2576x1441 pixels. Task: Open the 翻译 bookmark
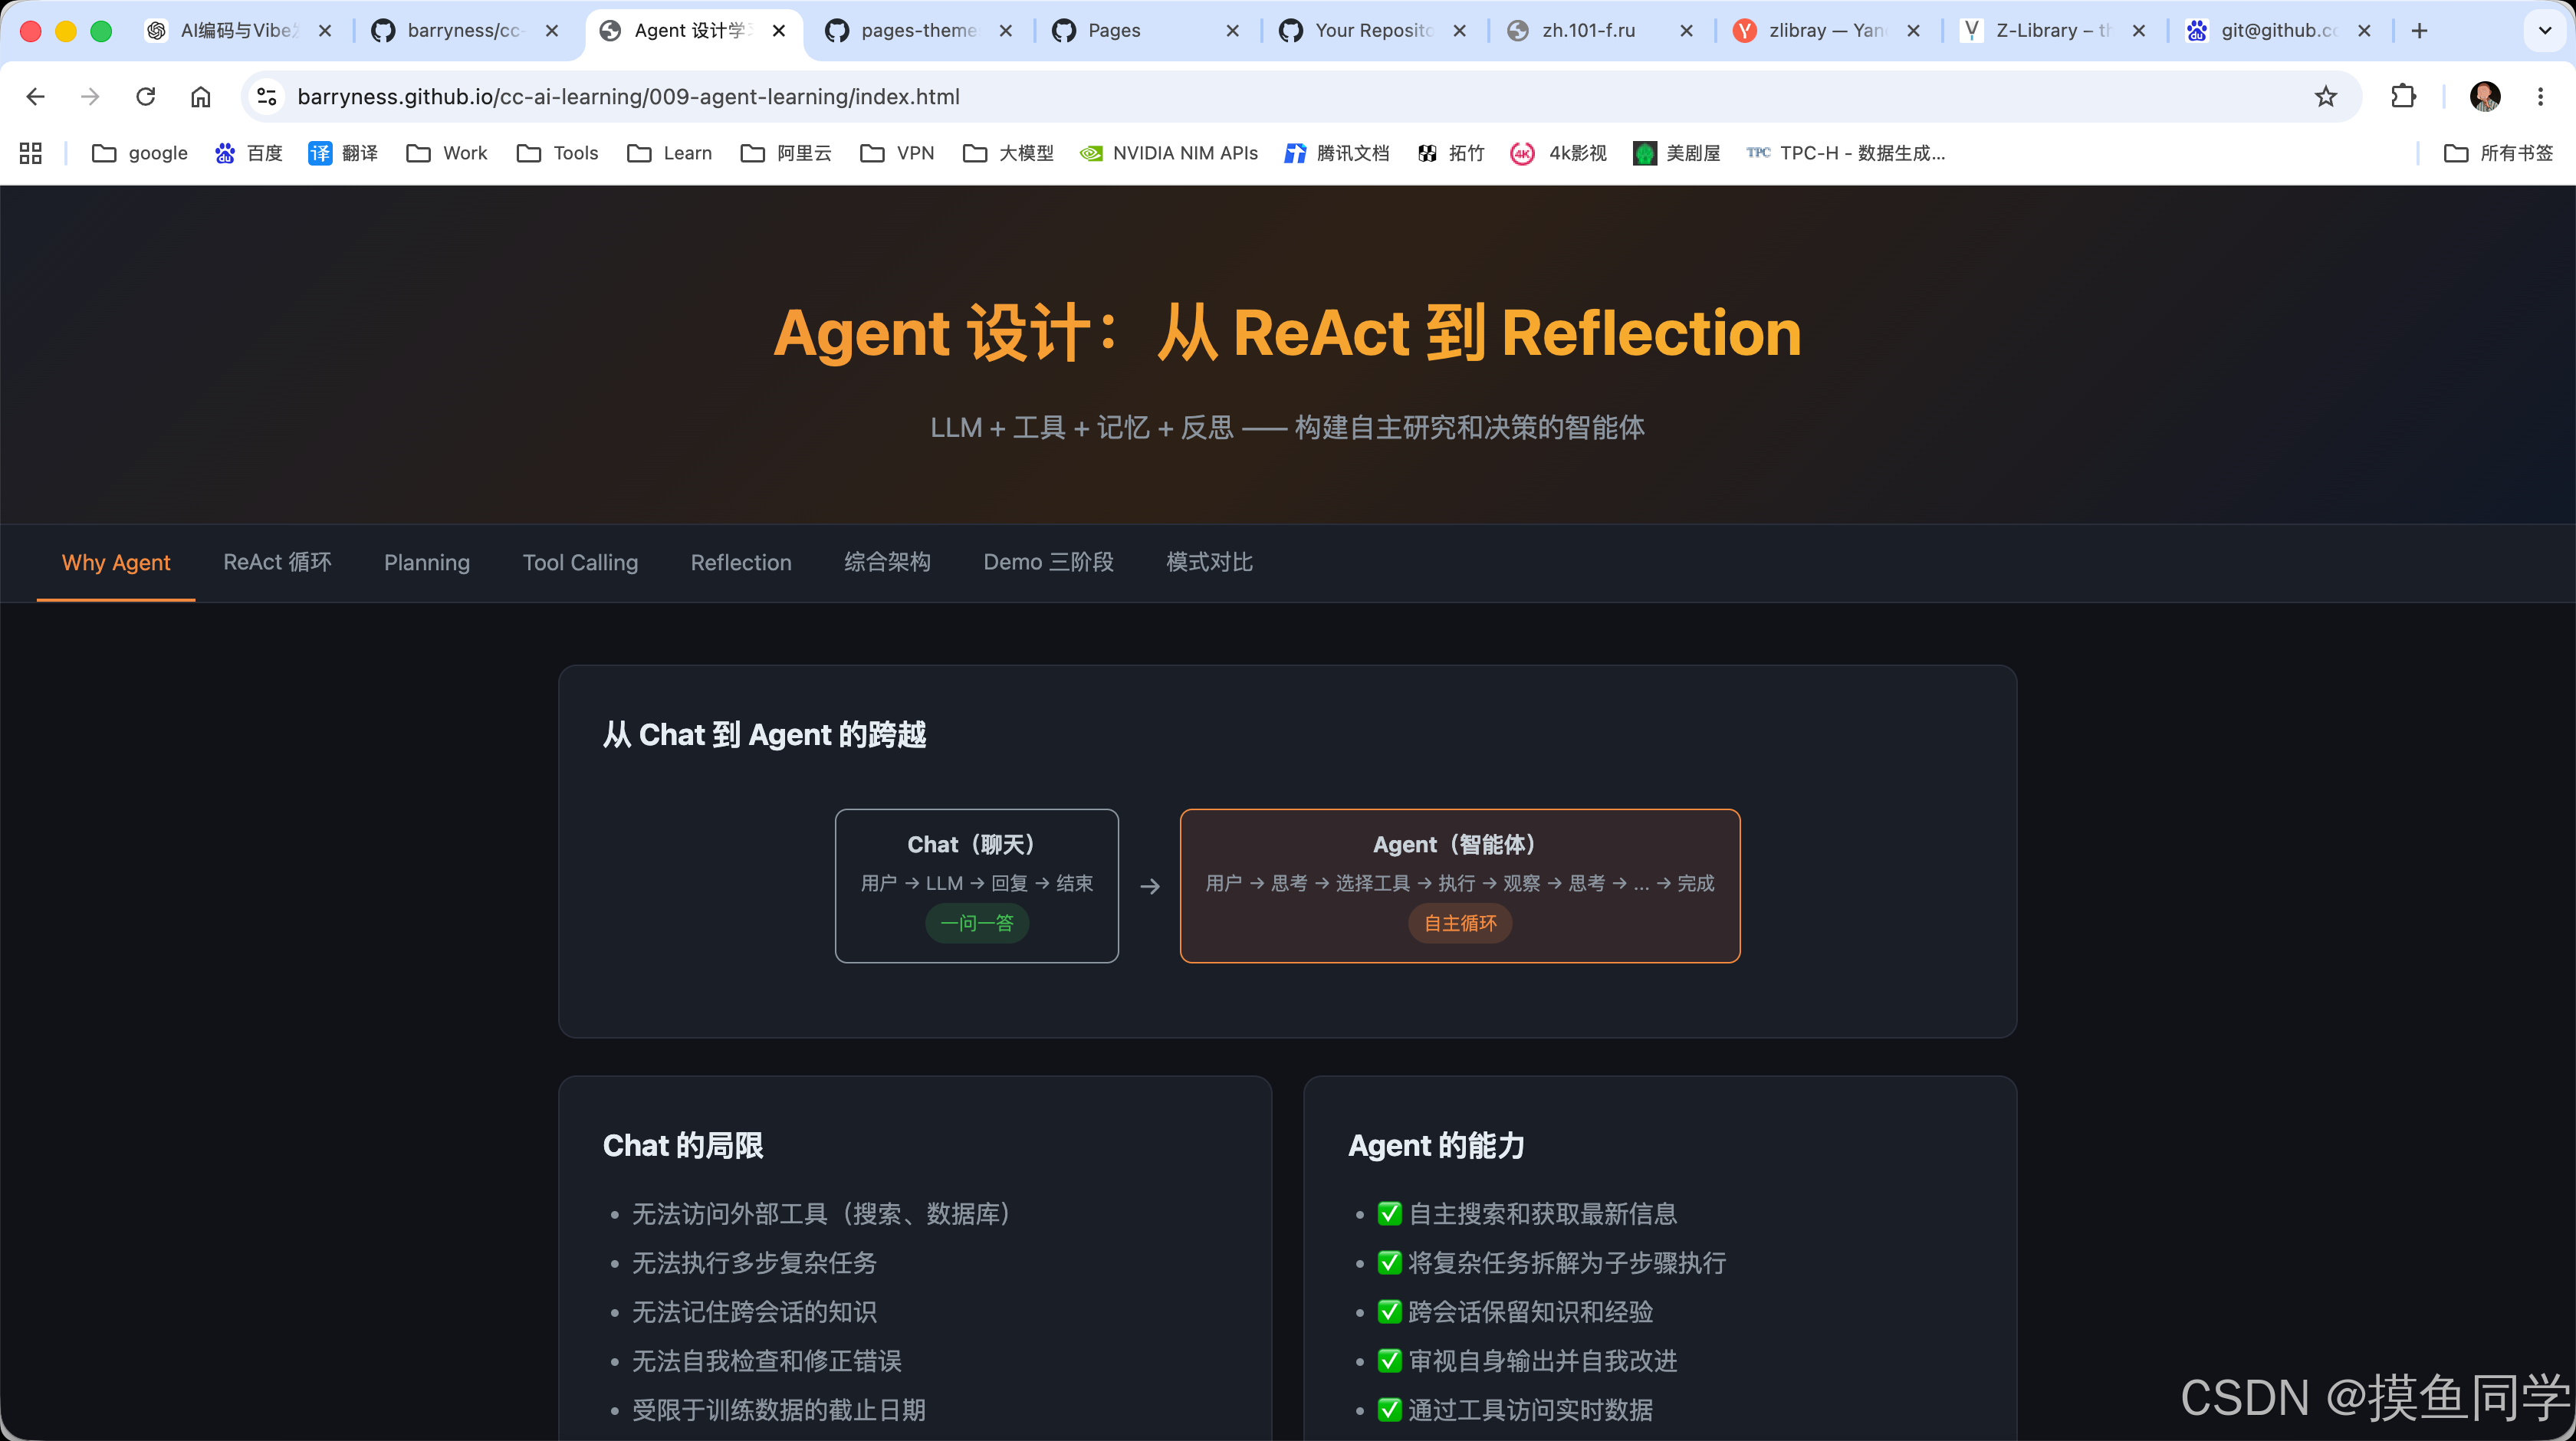click(x=343, y=153)
